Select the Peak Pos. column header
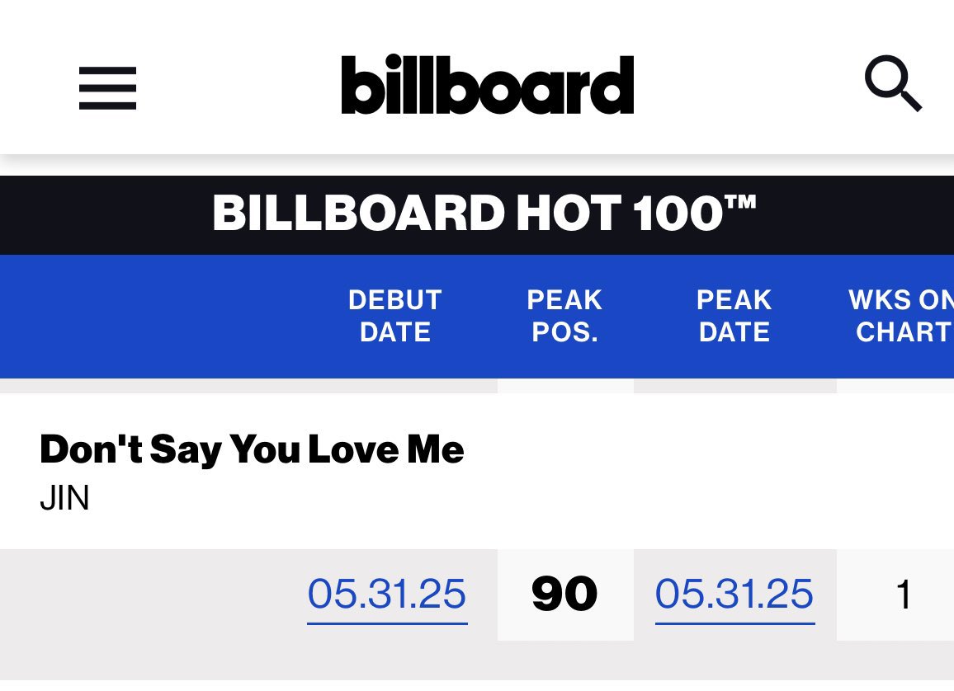Screen dimensions: 954x691 click(564, 316)
